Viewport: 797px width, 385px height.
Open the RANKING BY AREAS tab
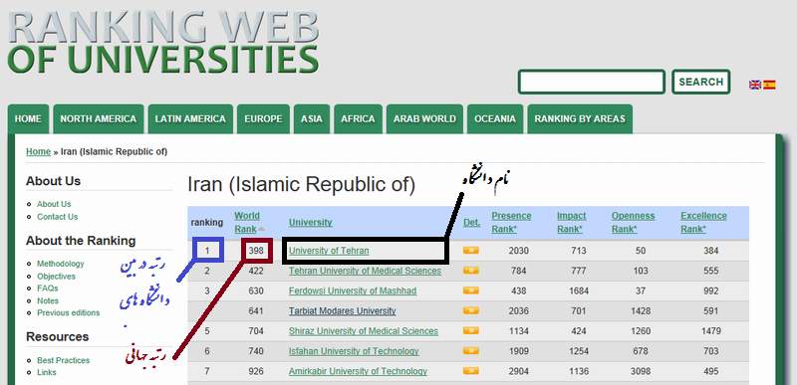(580, 118)
